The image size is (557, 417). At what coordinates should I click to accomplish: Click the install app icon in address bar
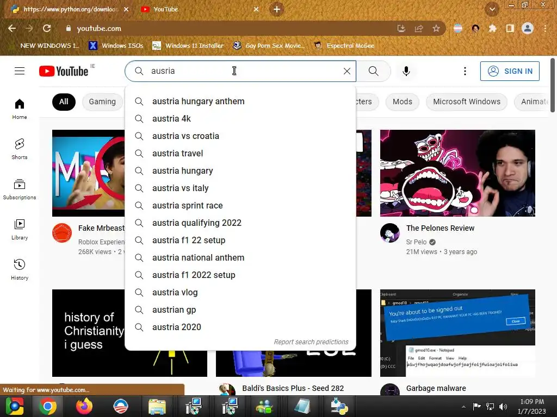(401, 28)
